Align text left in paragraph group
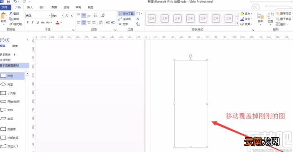The image size is (293, 152). tap(79, 22)
